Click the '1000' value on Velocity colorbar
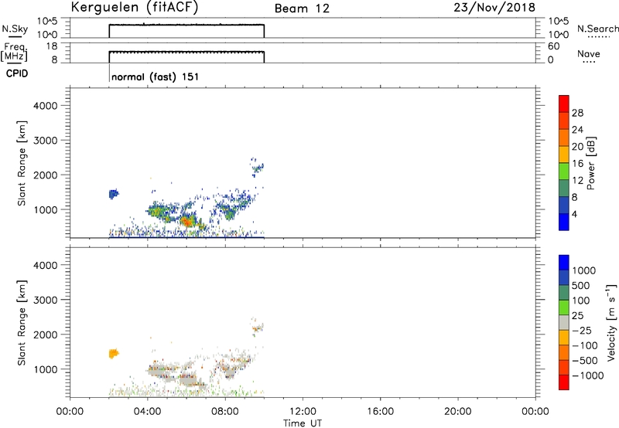The image size is (619, 428). pos(584,270)
